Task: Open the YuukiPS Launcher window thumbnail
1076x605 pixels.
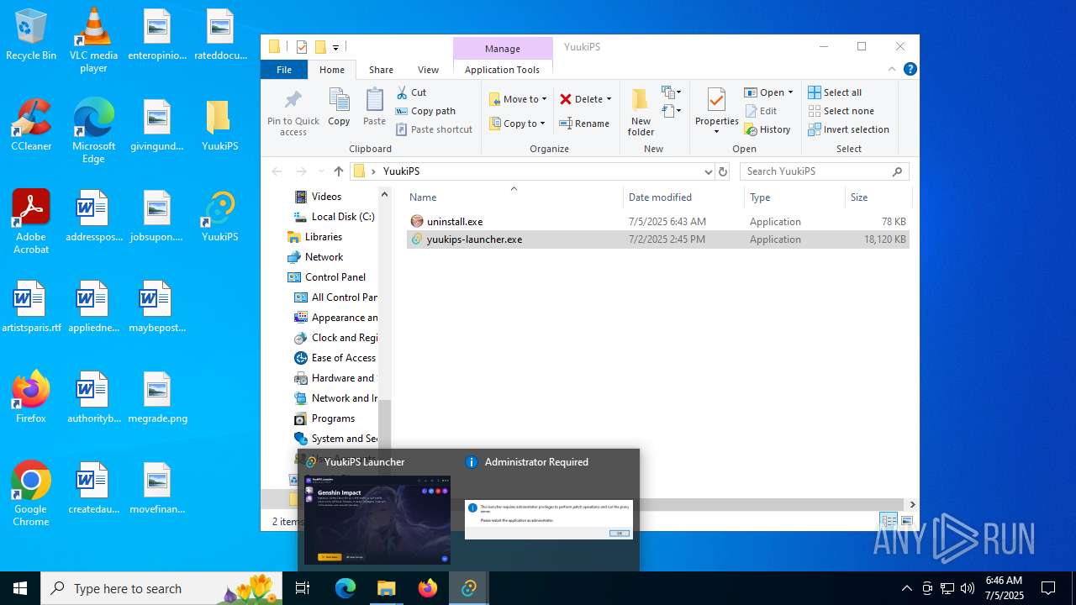Action: point(377,519)
